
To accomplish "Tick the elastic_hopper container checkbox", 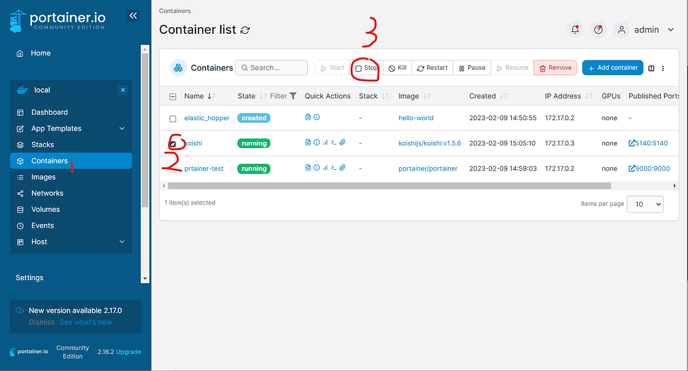I will click(173, 119).
